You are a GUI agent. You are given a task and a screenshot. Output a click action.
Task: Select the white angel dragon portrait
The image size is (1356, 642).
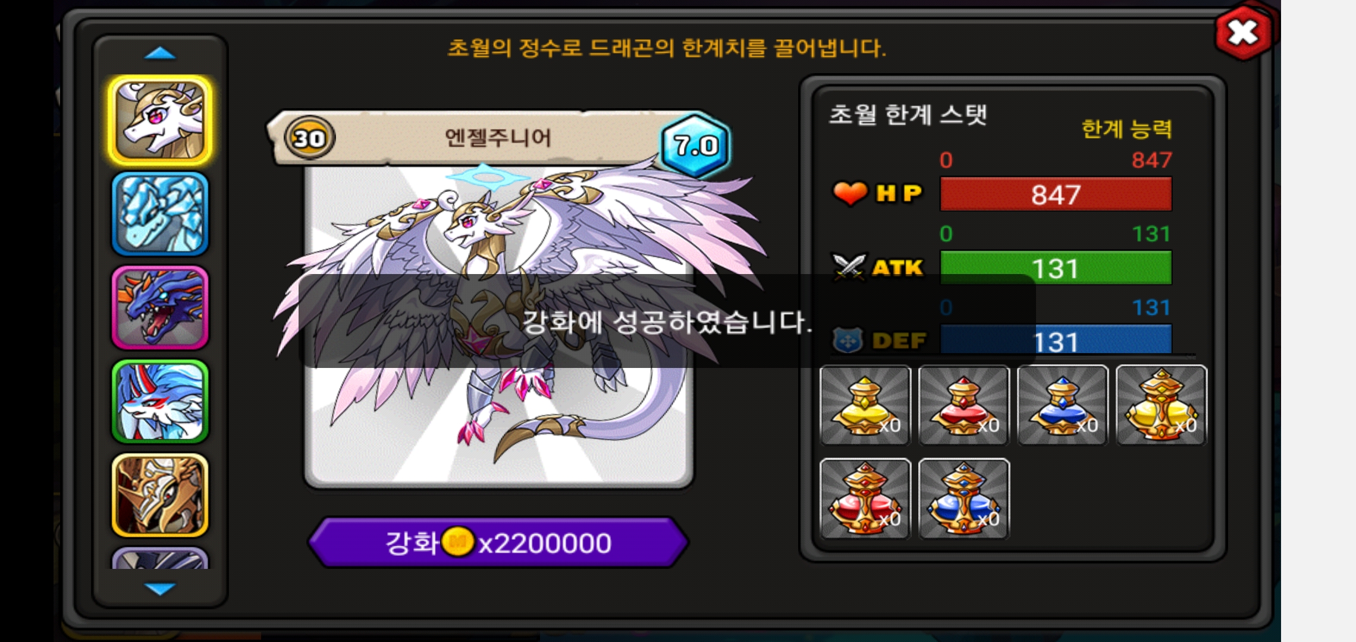160,121
